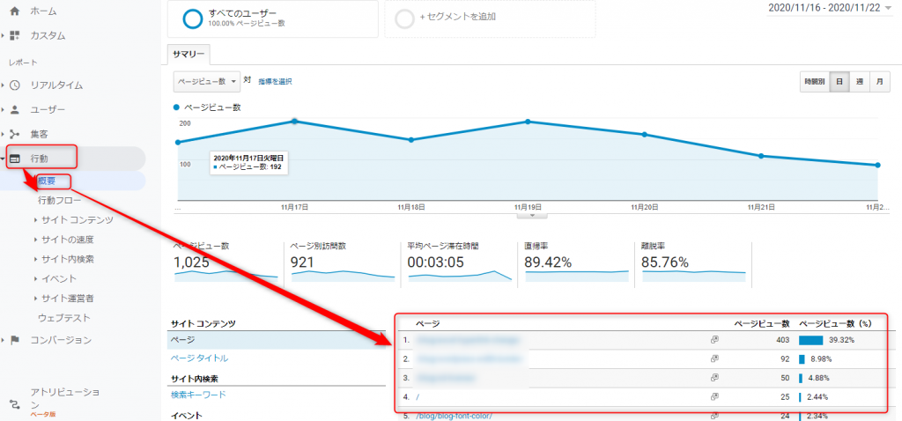
Task: Open the /blog/blog-font-color/ page link
Action: coord(455,417)
